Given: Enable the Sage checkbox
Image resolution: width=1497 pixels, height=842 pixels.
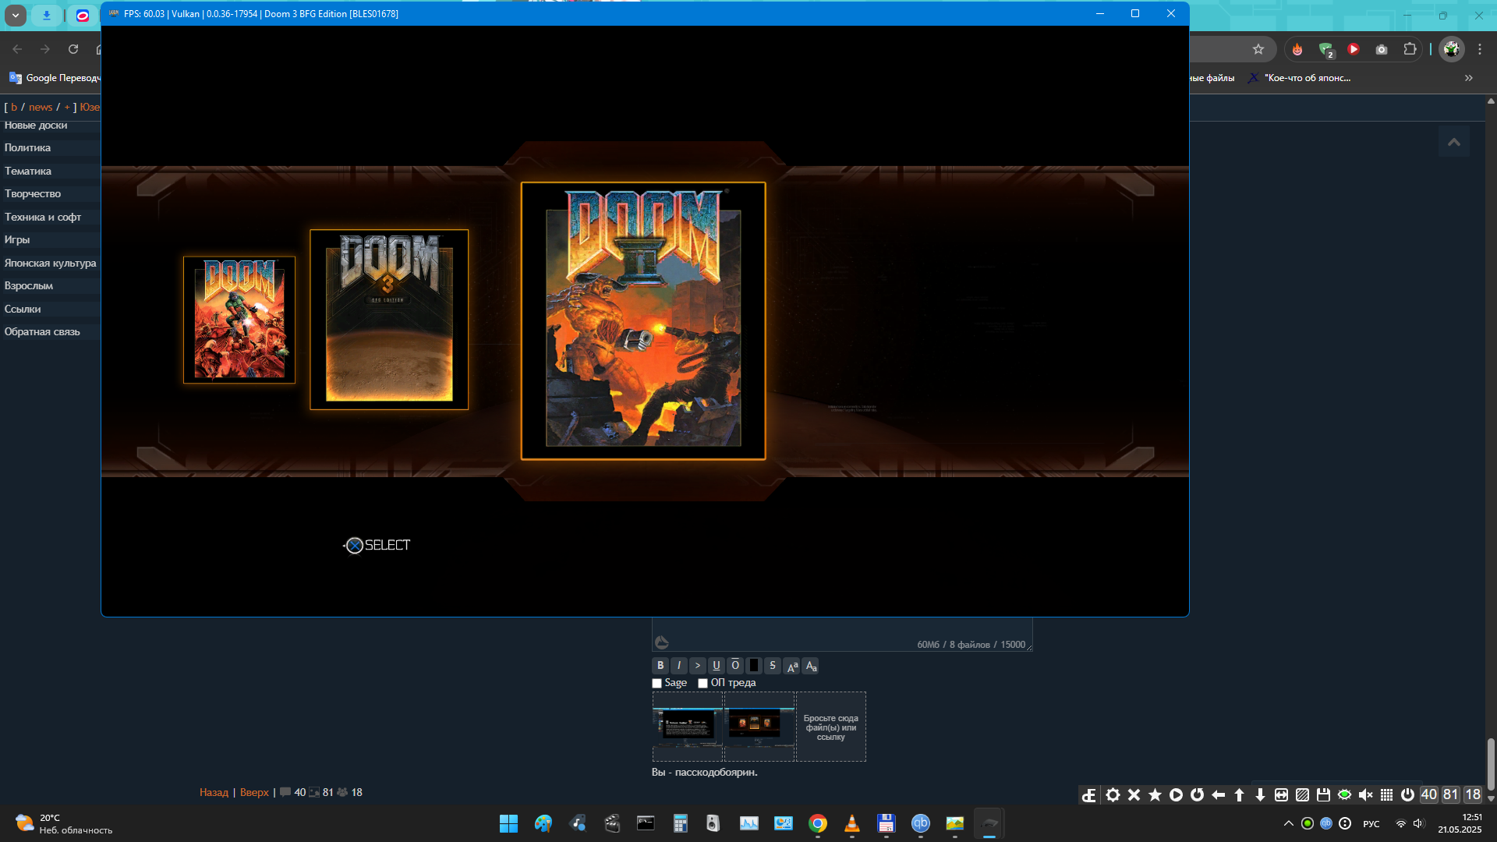Looking at the screenshot, I should [657, 684].
